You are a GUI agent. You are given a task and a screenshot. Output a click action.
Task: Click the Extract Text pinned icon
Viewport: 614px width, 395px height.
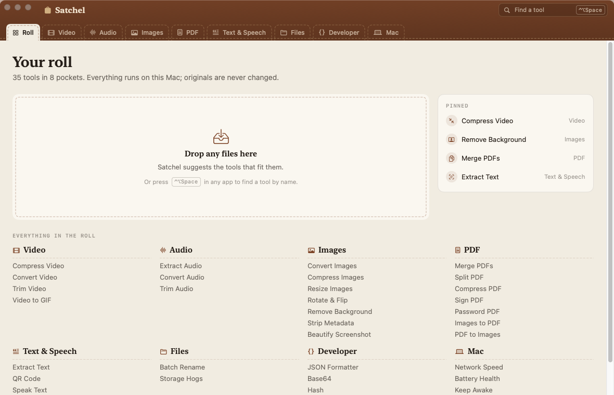tap(452, 177)
